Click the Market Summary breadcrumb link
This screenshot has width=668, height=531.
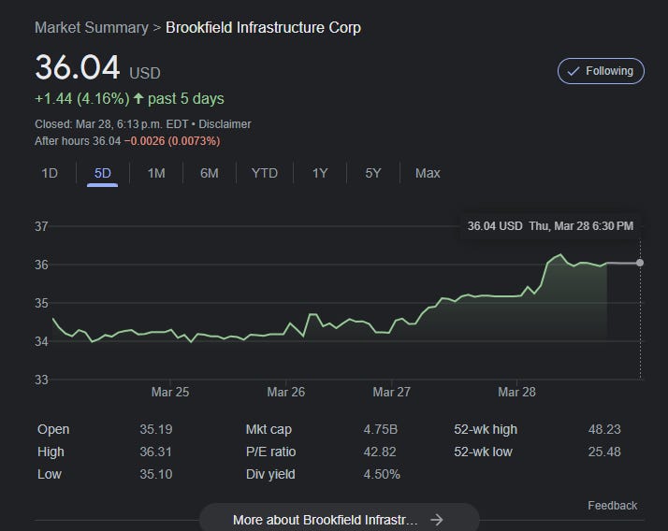92,28
